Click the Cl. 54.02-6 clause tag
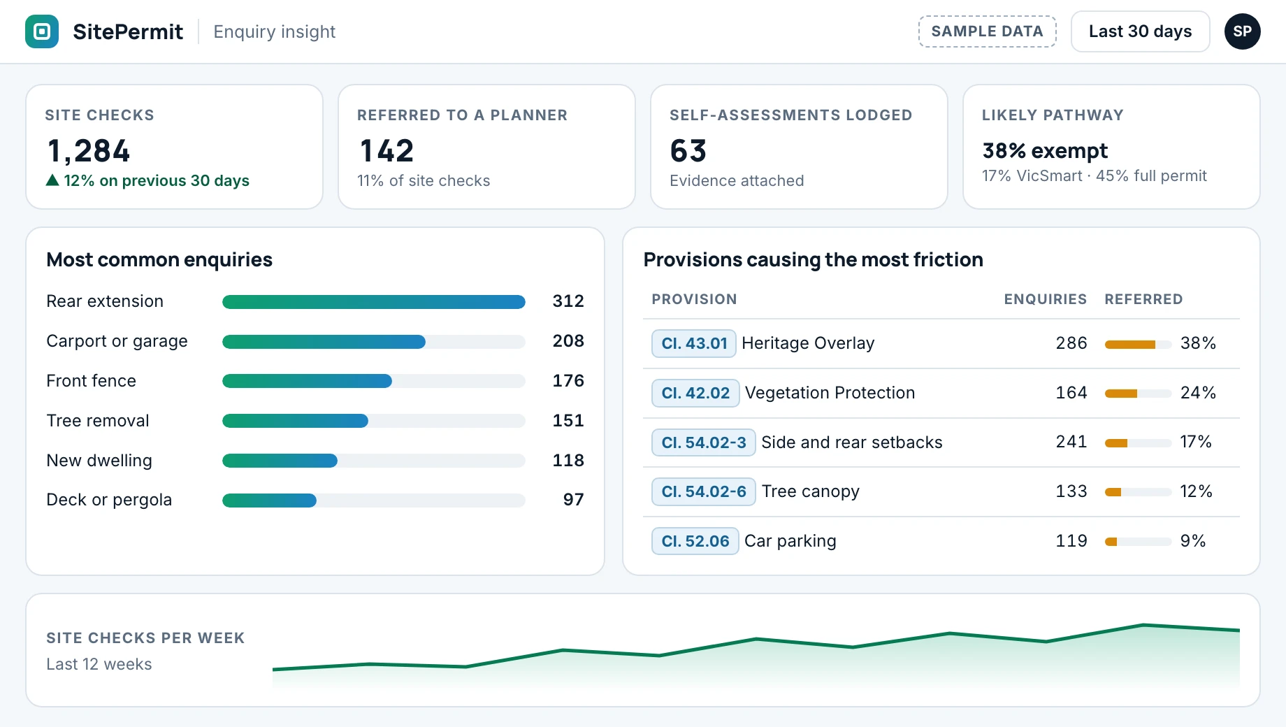Screen dimensions: 1286x727 click(x=703, y=491)
